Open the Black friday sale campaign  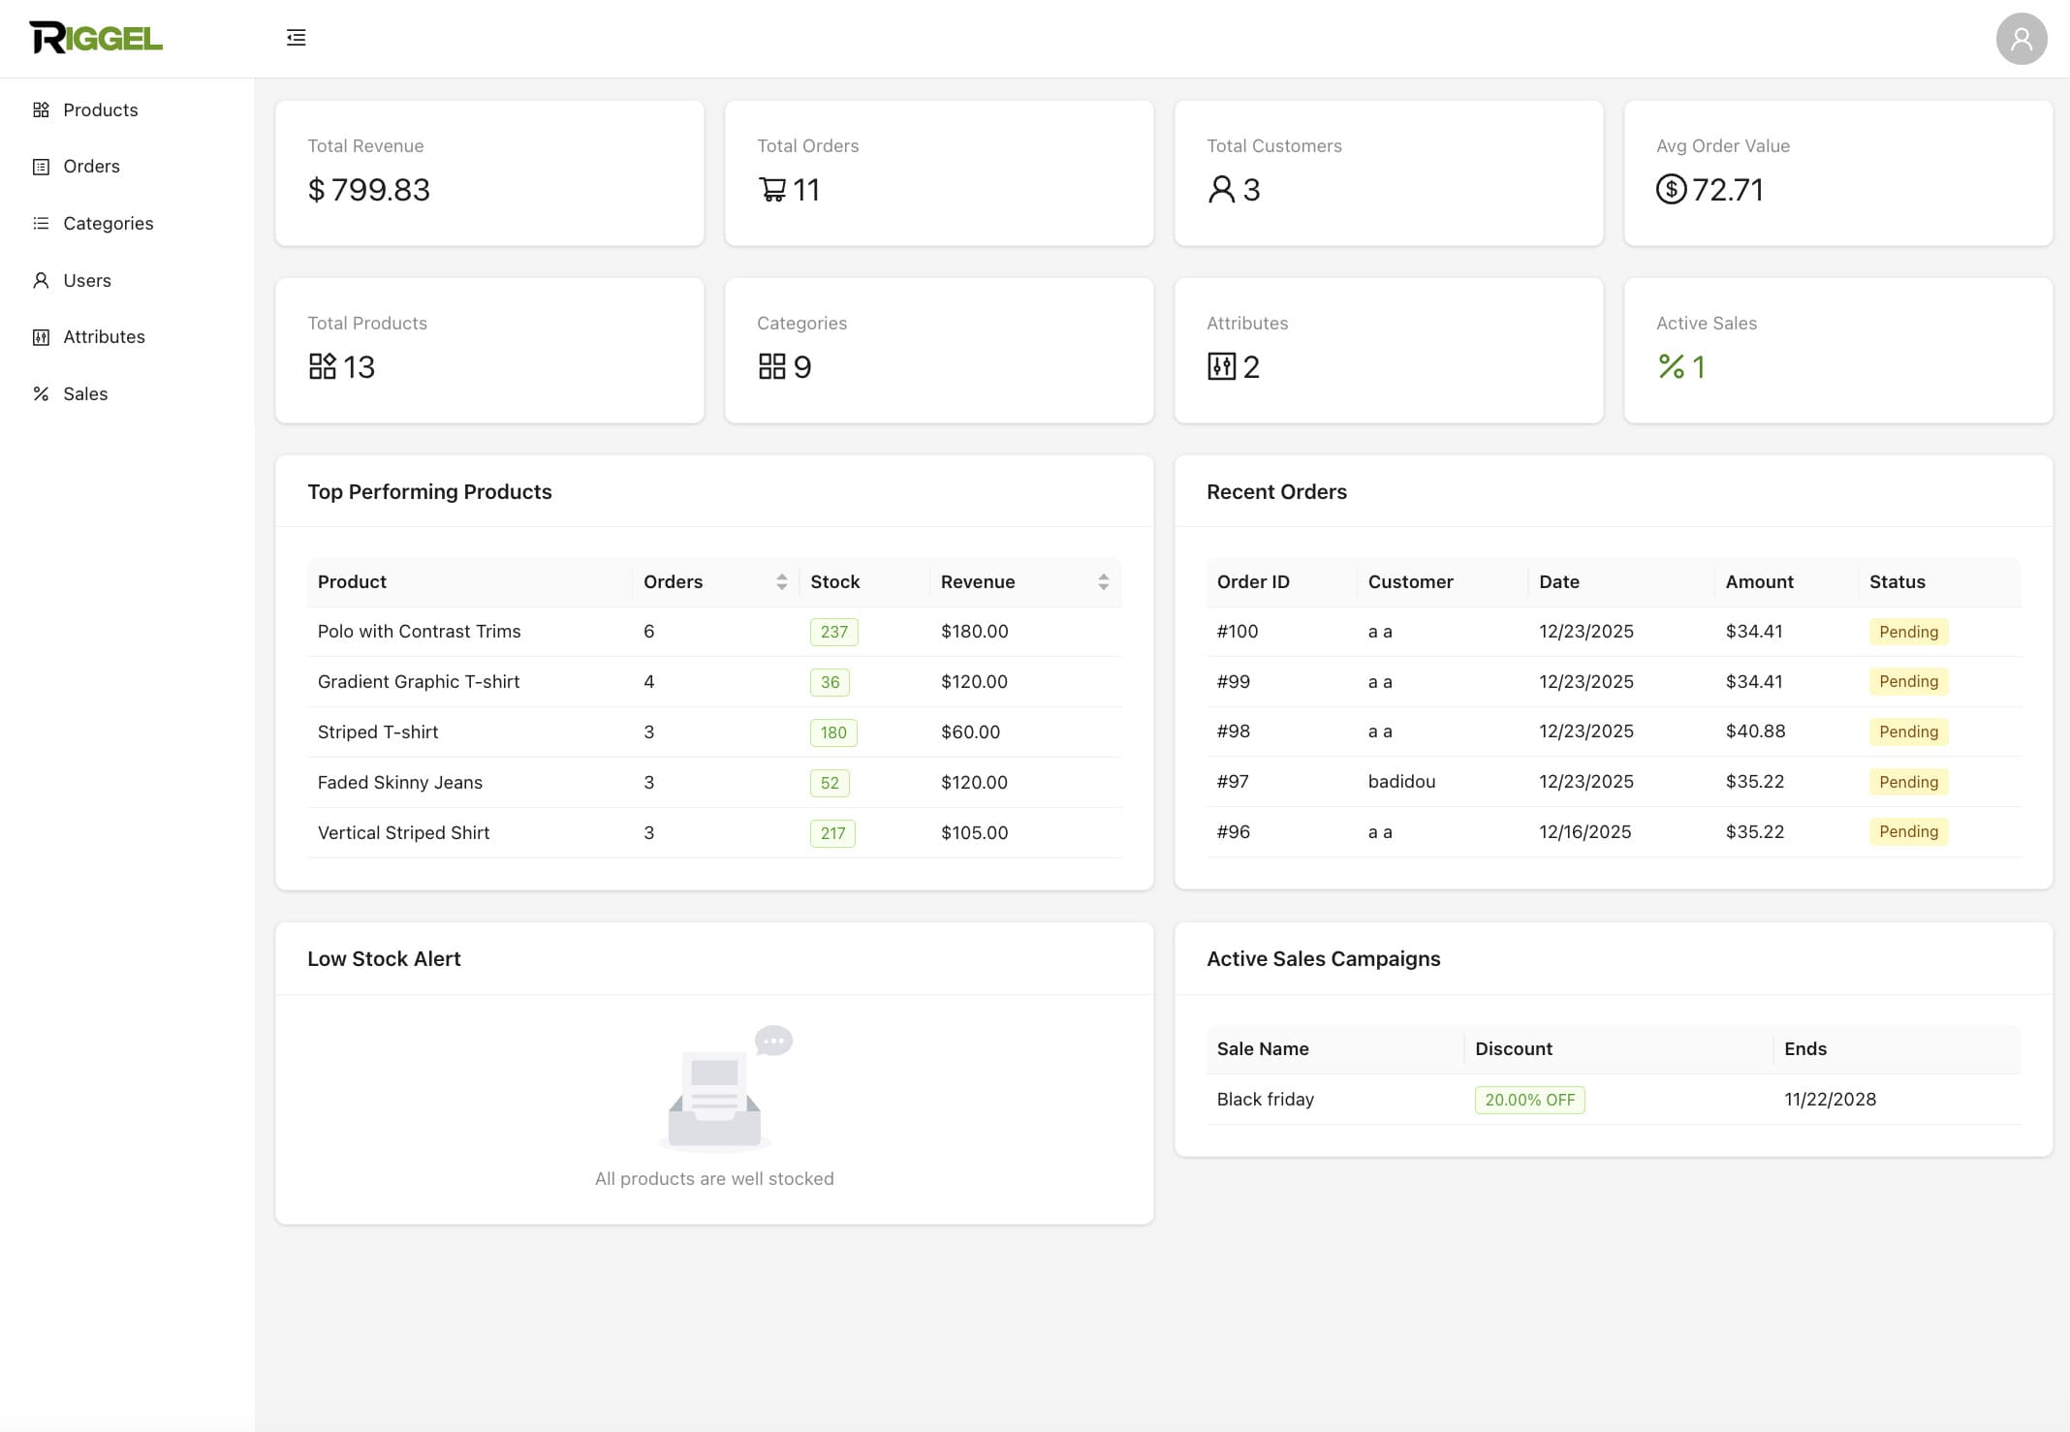click(1265, 1099)
